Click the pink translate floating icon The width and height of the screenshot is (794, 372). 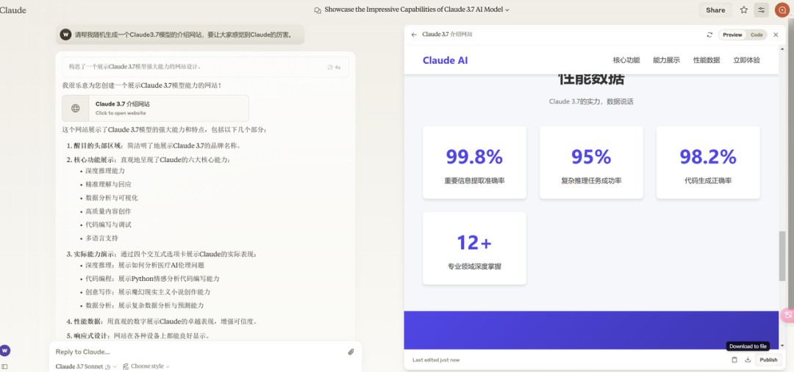point(788,315)
